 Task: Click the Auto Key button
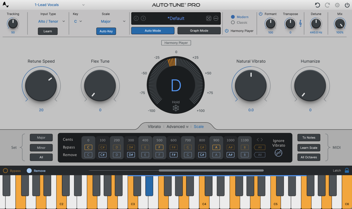coord(106,31)
